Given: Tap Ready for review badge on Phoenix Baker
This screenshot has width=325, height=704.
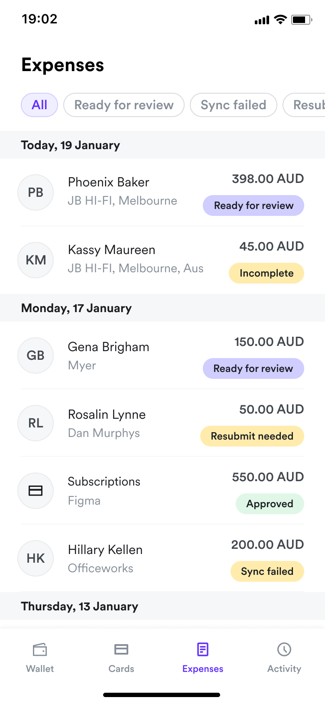Looking at the screenshot, I should [x=253, y=205].
